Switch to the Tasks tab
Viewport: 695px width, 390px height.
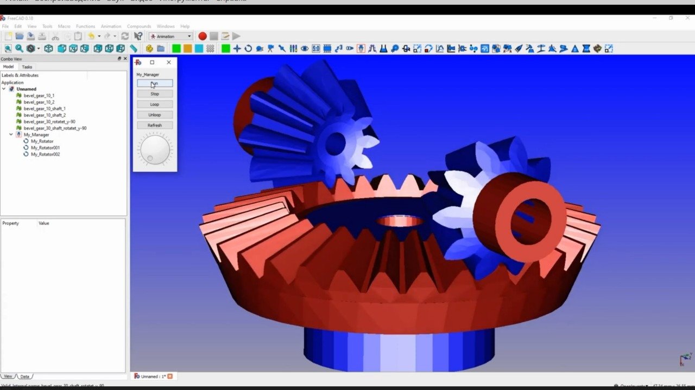click(x=27, y=67)
